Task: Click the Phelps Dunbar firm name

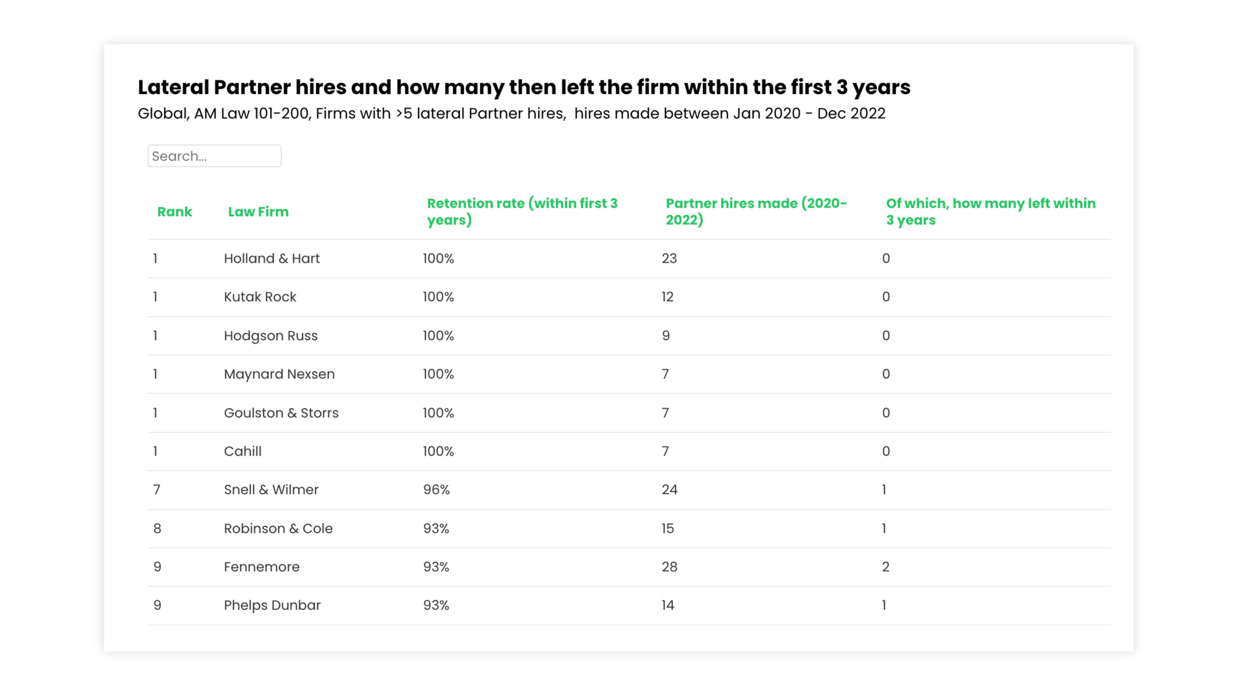Action: [x=272, y=606]
